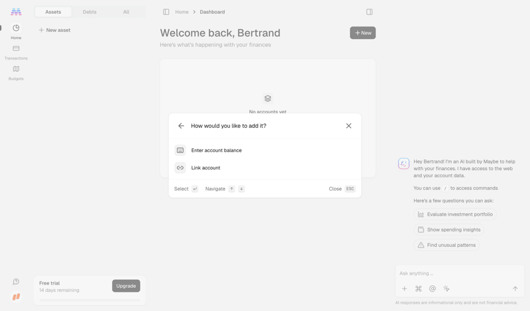Viewport: 530px width, 311px height.
Task: Toggle the right chat panel icon
Action: (x=369, y=12)
